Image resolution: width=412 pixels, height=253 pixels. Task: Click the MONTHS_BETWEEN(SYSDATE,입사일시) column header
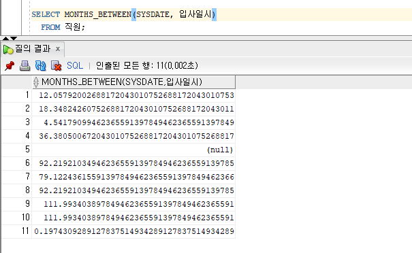[x=133, y=82]
